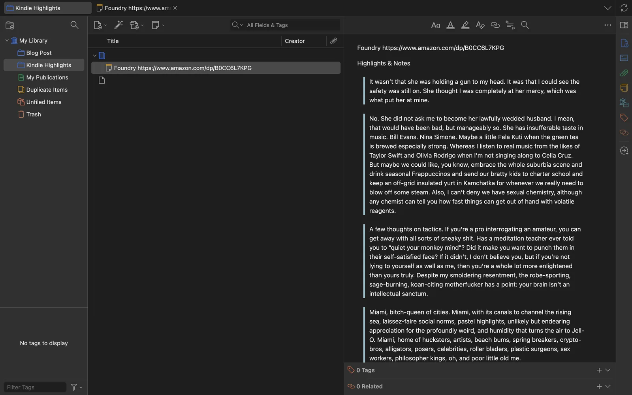Image resolution: width=632 pixels, height=395 pixels.
Task: Sort items by Creator column header
Action: click(x=304, y=41)
